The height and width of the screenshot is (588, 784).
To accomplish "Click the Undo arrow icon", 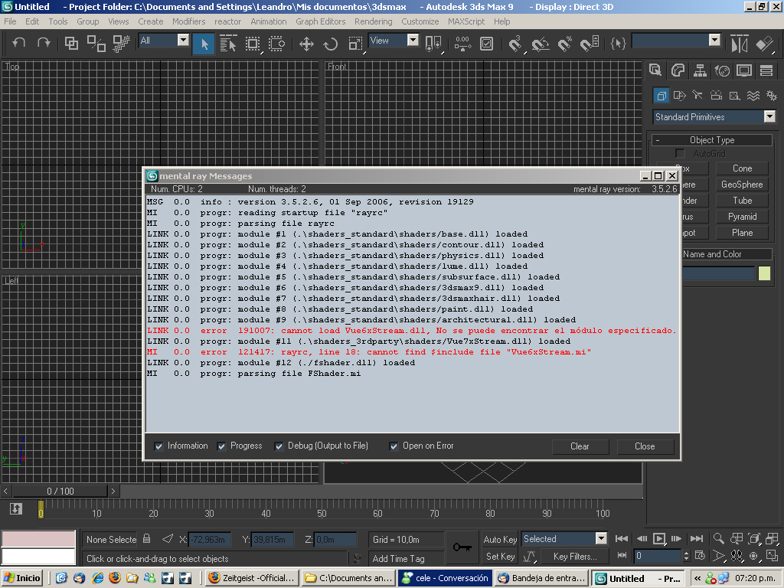I will (x=19, y=43).
